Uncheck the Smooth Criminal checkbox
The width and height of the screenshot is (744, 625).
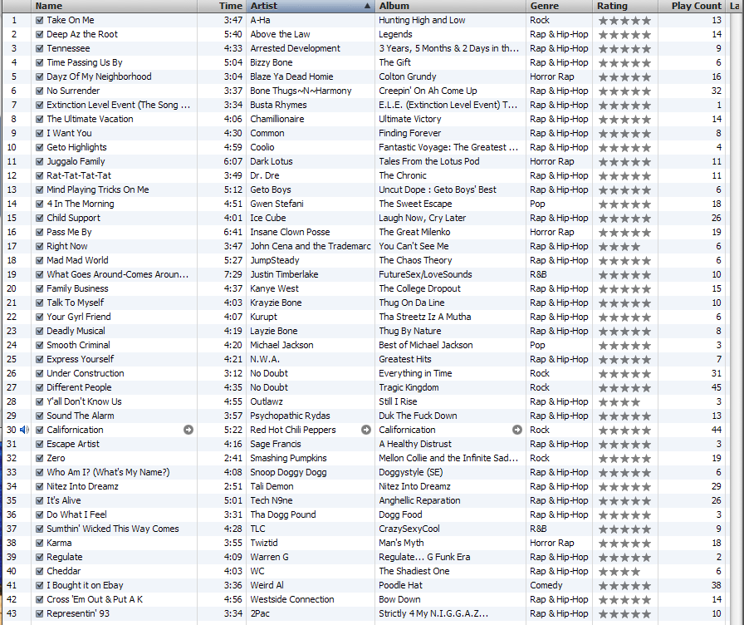(x=40, y=345)
